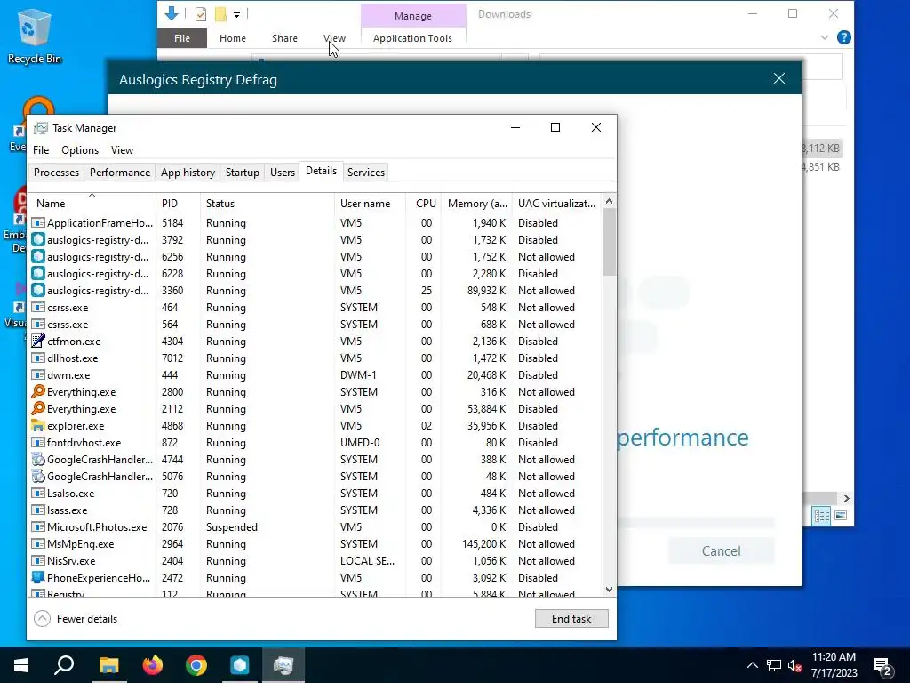Screen dimensions: 910x683
Task: Switch to the Processes tab
Action: [x=56, y=173]
